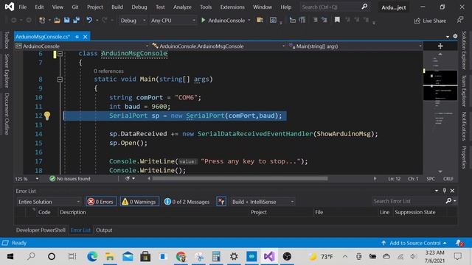The width and height of the screenshot is (472, 265).
Task: Open the Git menu
Action: tap(75, 7)
